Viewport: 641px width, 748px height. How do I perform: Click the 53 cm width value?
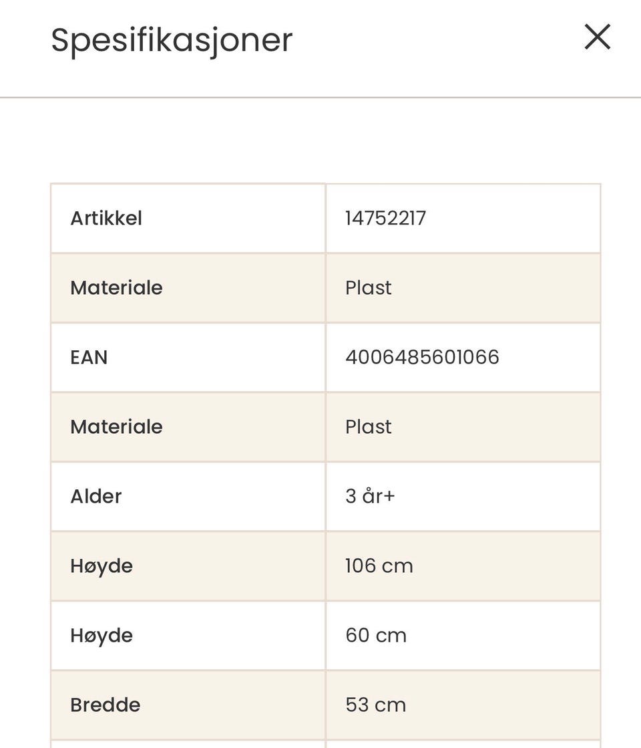[375, 705]
